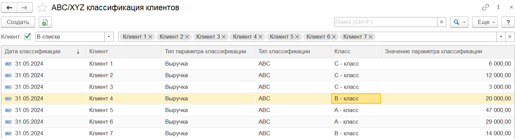The image size is (515, 139).
Task: Add page to favorites with star icon
Action: click(42, 8)
